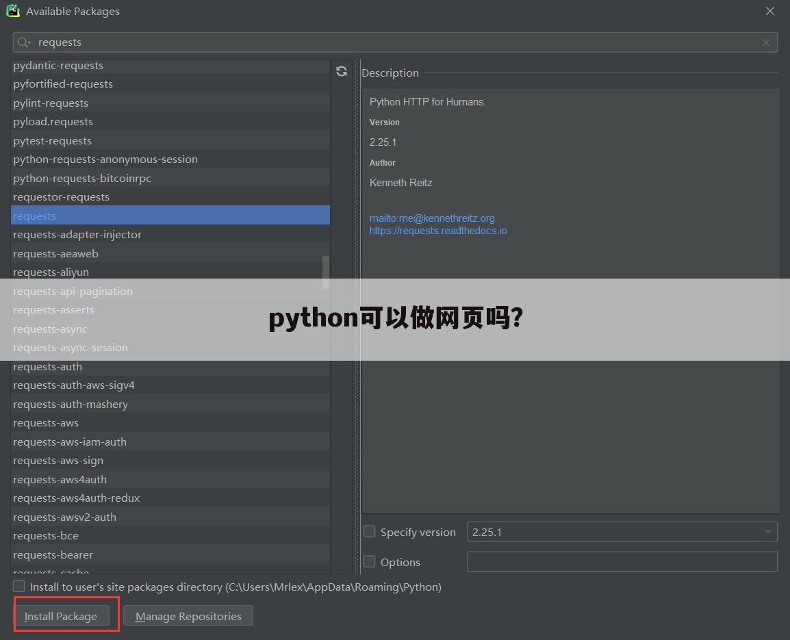This screenshot has width=790, height=640.
Task: Click the Install Package button
Action: 61,615
